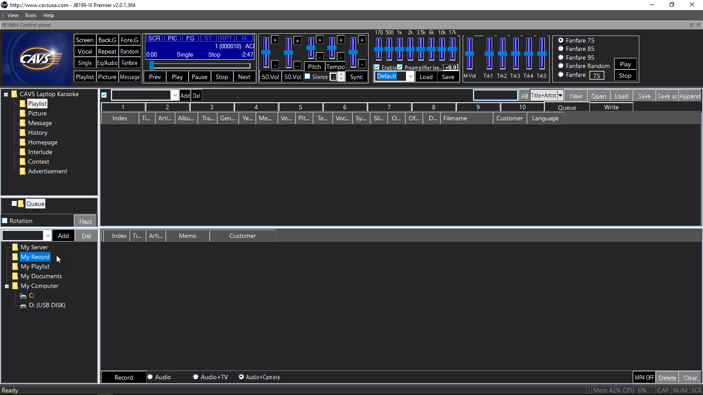Click Silence stepper down arrow
This screenshot has width=703, height=395.
point(341,79)
